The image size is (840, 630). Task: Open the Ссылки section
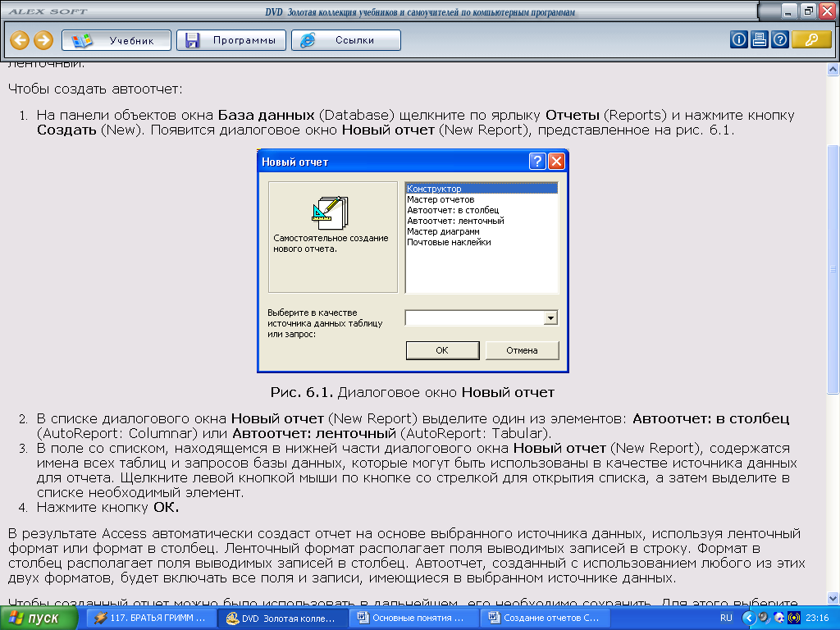tap(346, 40)
